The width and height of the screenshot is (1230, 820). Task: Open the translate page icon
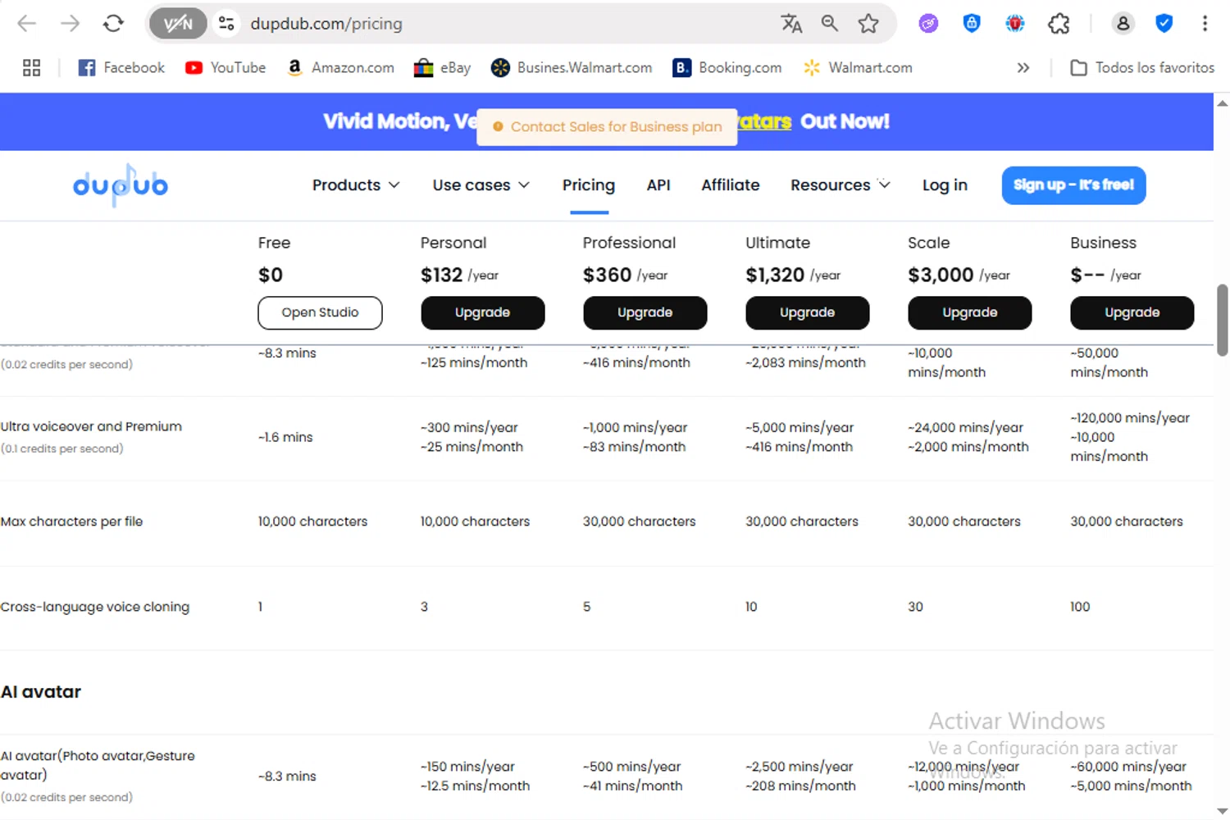(x=791, y=24)
